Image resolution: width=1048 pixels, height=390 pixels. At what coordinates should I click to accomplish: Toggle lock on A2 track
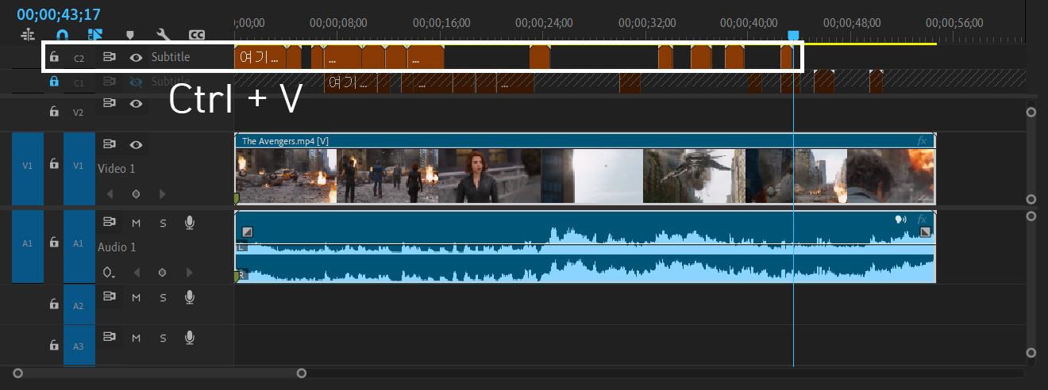pyautogui.click(x=54, y=304)
